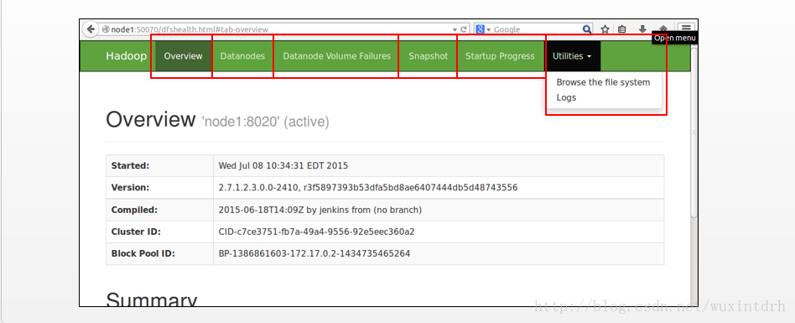Open URL history dropdown arrow in address bar

click(455, 30)
